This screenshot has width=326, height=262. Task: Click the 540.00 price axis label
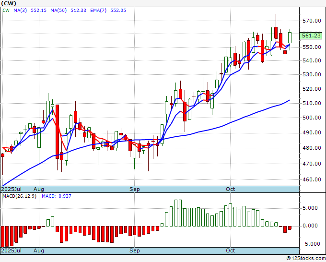[x=312, y=60]
